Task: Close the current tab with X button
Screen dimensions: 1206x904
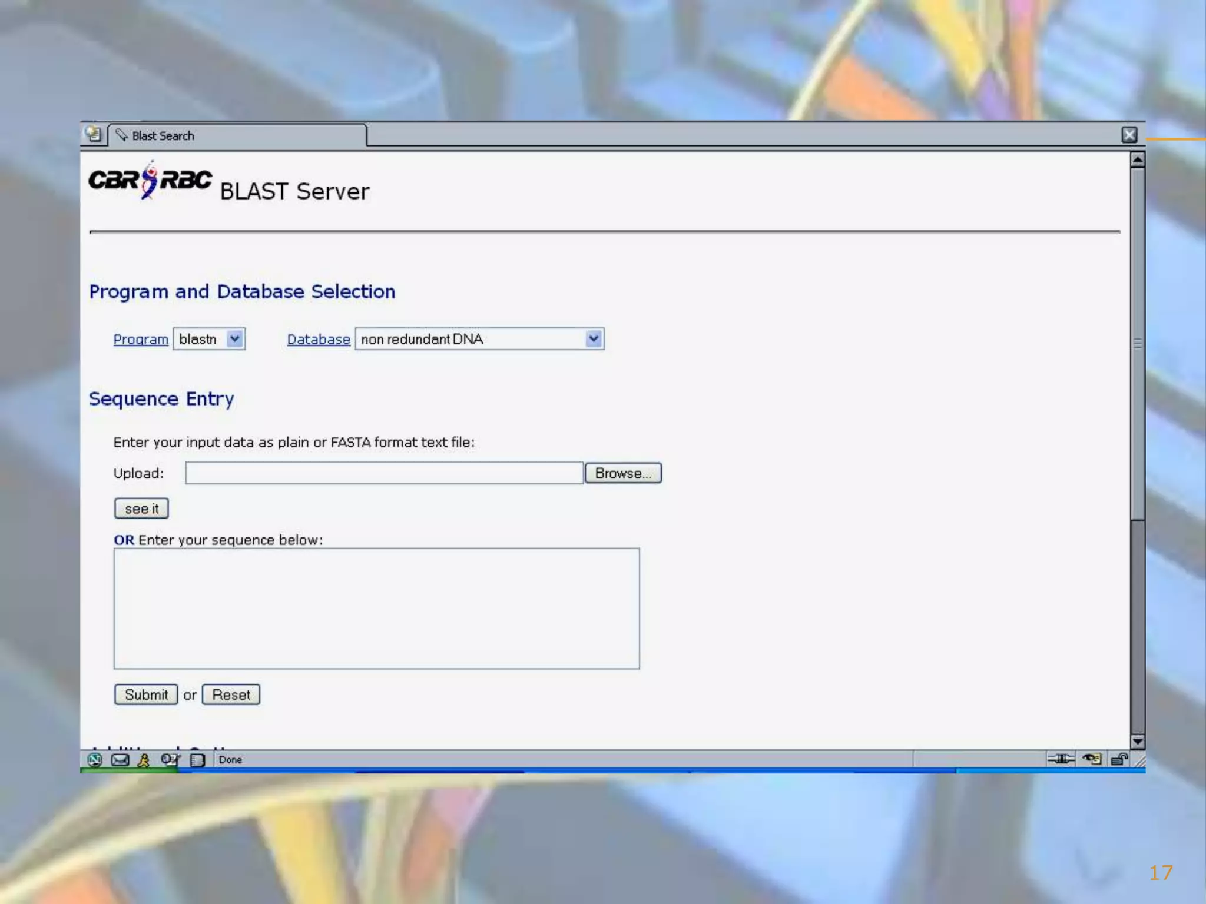Action: [x=1129, y=135]
